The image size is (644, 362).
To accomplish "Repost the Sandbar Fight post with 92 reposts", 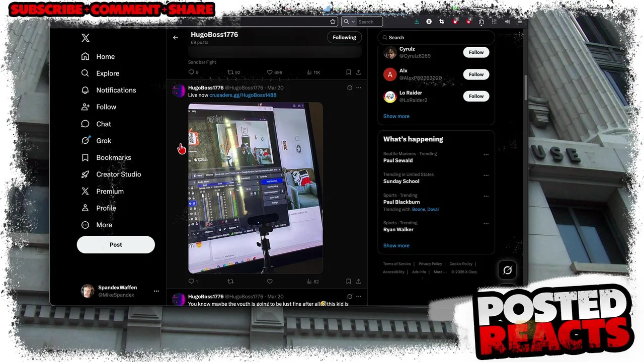I will [233, 72].
